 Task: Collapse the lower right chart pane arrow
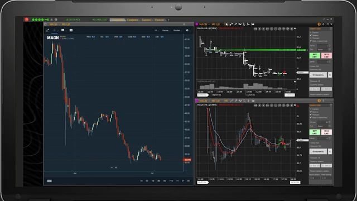(x=295, y=105)
